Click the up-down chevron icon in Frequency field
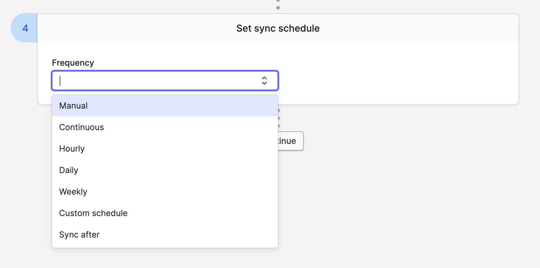This screenshot has height=268, width=540. point(264,81)
